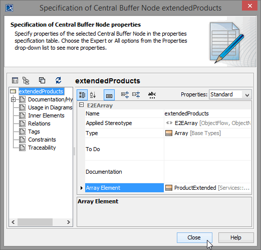Viewport: 261px width, 250px height.
Task: Click the collapse all properties icon
Action: (x=136, y=95)
